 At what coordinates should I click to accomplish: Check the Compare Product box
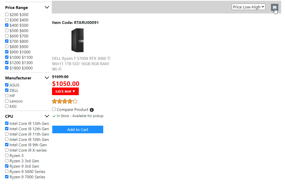point(54,109)
